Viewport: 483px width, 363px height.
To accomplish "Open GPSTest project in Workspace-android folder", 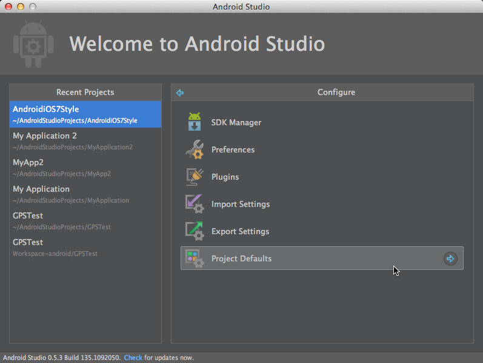I will coord(85,247).
